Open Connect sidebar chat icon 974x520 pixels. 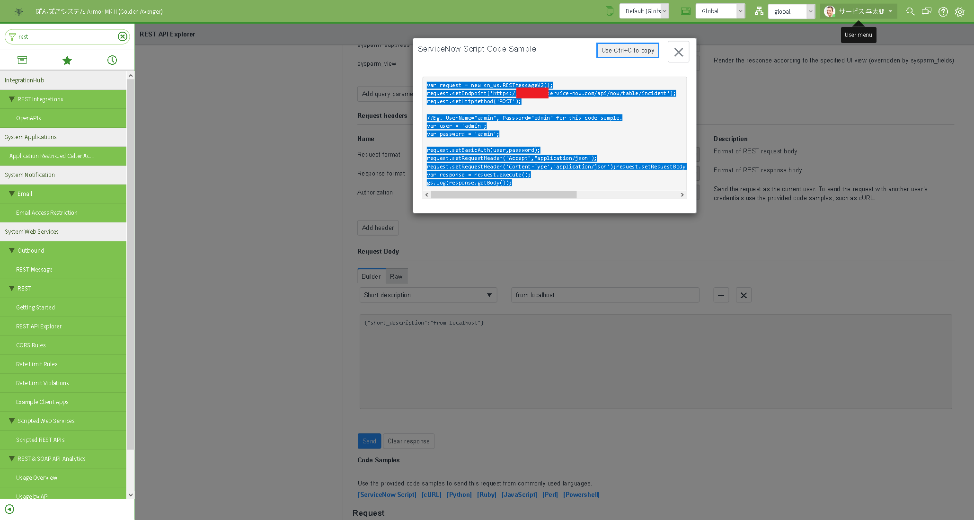(x=926, y=11)
